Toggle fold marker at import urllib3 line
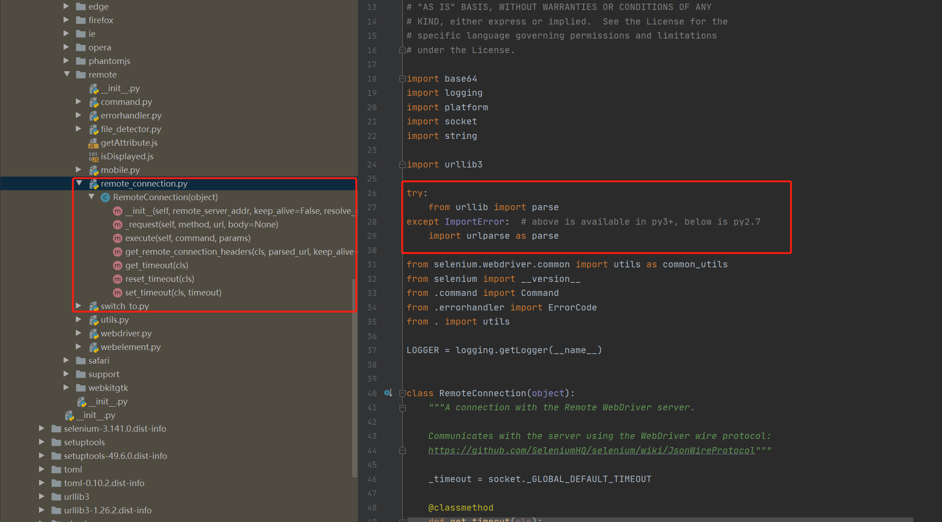The width and height of the screenshot is (942, 522). (x=402, y=165)
